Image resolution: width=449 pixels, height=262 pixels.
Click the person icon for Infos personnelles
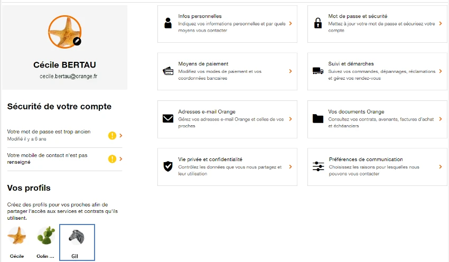(168, 23)
